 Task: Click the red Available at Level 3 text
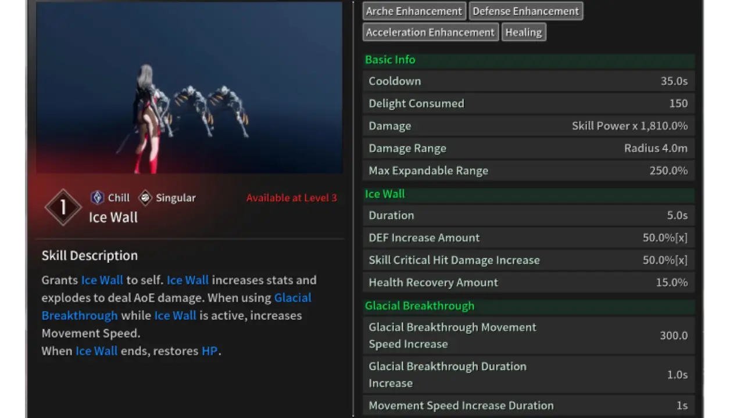[x=291, y=198]
